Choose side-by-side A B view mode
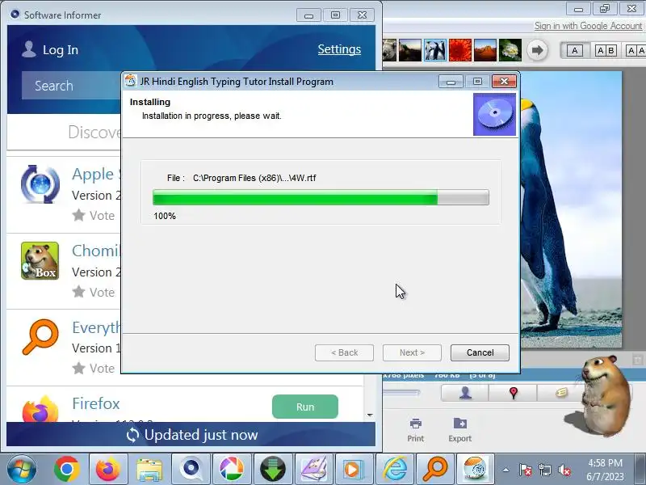Screen dimensions: 646x485 606,50
